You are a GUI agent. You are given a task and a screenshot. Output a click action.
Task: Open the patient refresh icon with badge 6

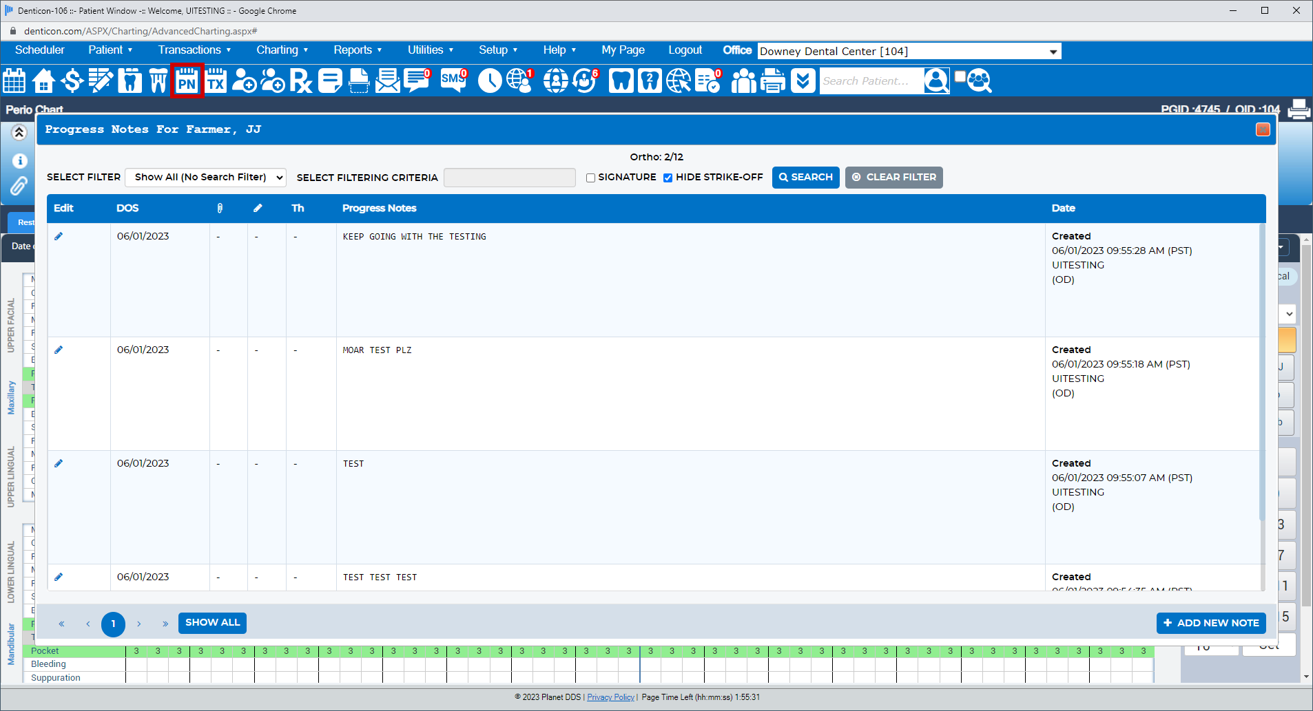click(x=586, y=81)
